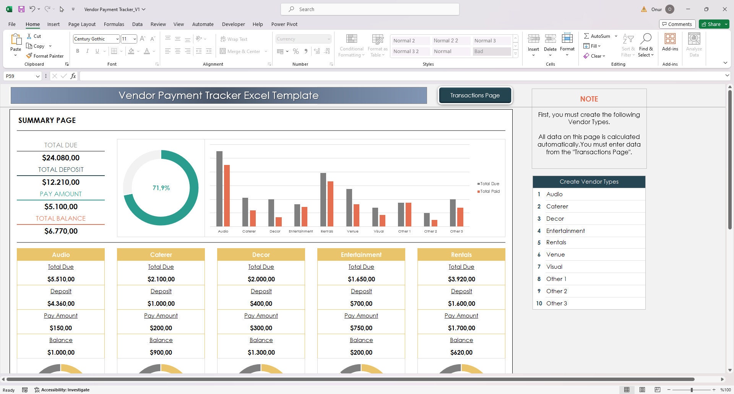Open the Power Pivot tab
The image size is (734, 394).
(x=284, y=24)
